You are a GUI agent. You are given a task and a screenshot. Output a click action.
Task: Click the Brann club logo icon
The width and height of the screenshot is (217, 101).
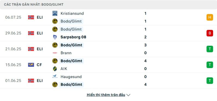[x=55, y=53]
